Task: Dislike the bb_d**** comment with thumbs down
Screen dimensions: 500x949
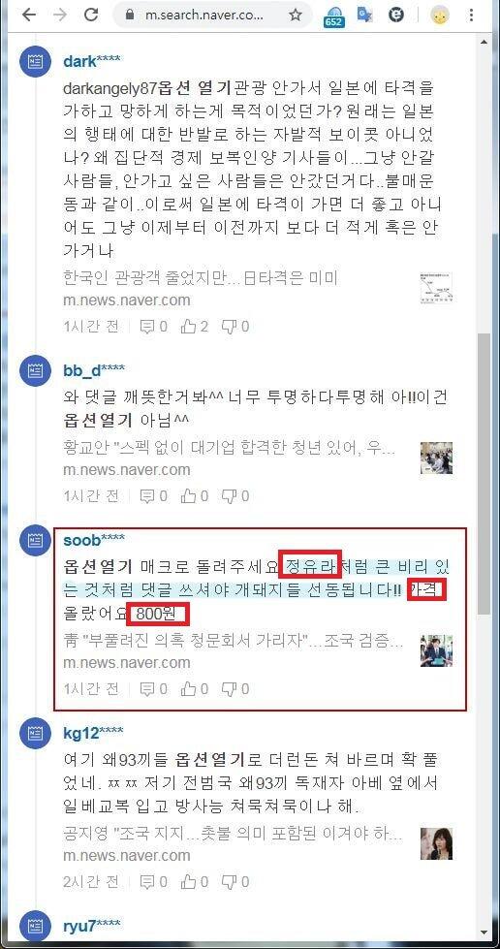Action: [x=235, y=496]
